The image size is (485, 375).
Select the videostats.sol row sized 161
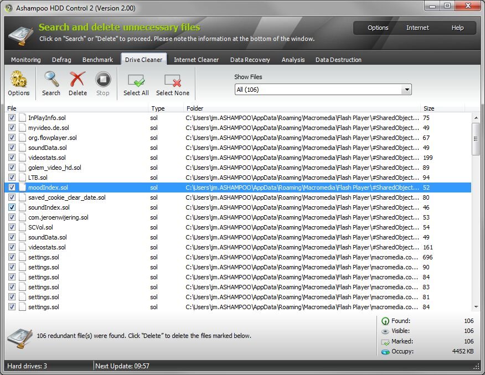(238, 247)
